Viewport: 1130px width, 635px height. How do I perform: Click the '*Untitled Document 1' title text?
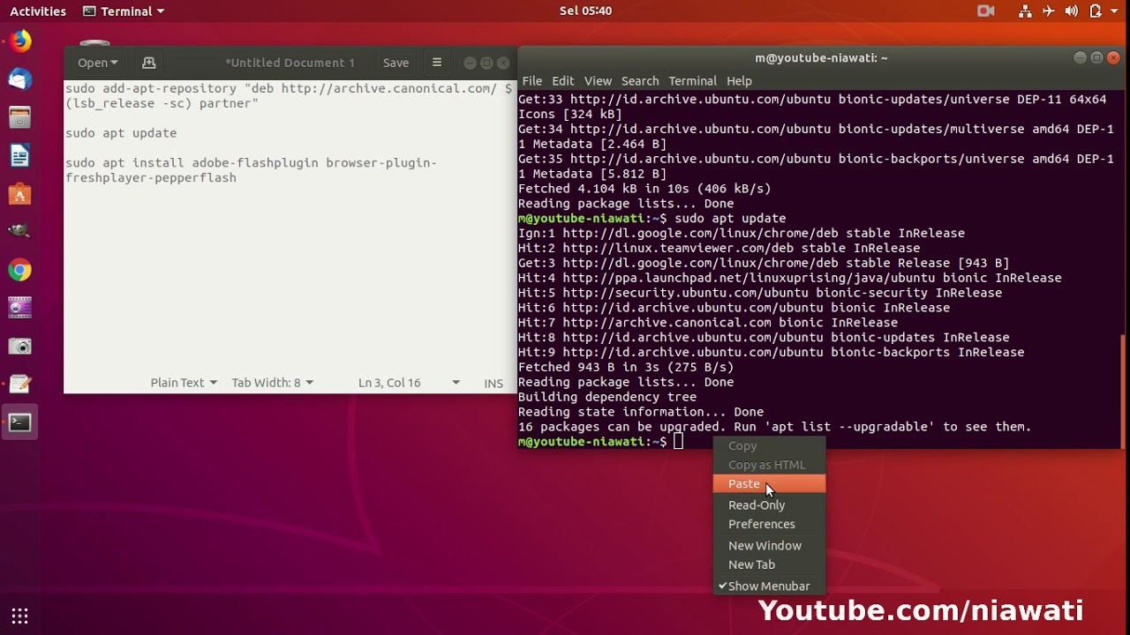coord(290,63)
